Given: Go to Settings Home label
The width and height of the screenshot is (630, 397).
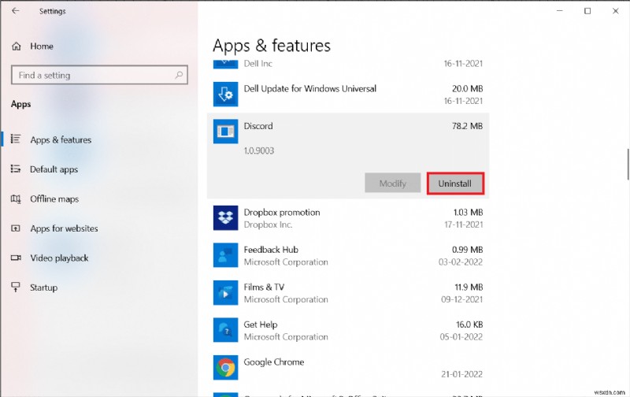Looking at the screenshot, I should [42, 46].
